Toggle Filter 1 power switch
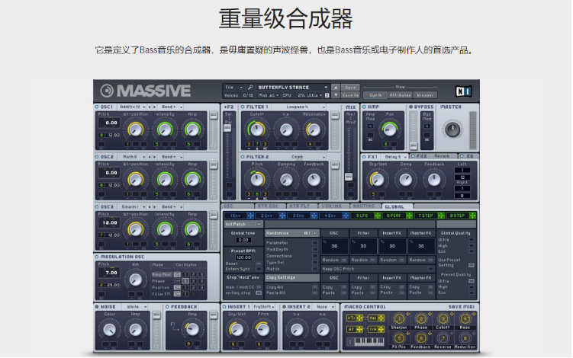 [243, 107]
